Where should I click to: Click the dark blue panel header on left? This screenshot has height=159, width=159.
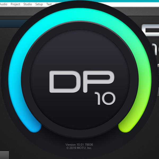(11, 23)
